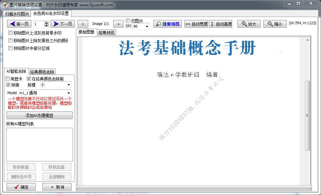Click the 添加AI处理模型 button
The width and height of the screenshot is (321, 195).
[x=39, y=115]
